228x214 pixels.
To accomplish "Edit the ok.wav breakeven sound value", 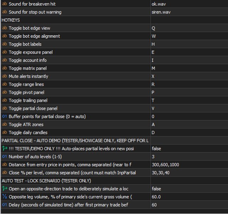I will (x=189, y=4).
